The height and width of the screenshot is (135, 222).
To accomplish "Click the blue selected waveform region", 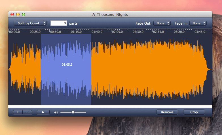I will pos(66,69).
